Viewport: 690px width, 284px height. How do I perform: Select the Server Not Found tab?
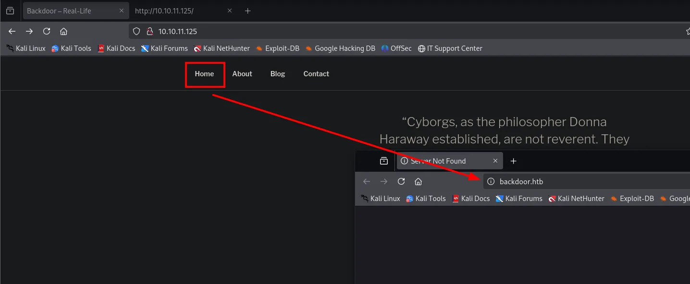[x=450, y=161]
